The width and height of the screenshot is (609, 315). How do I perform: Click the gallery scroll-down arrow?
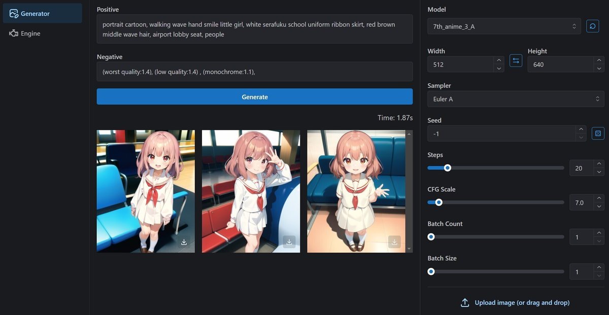[x=409, y=249]
